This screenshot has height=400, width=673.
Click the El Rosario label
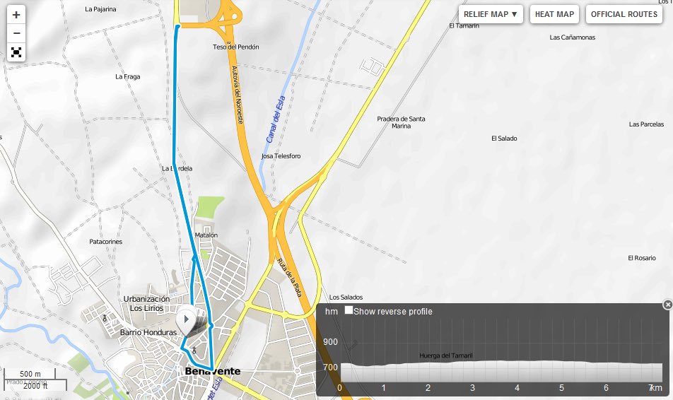[x=642, y=258]
